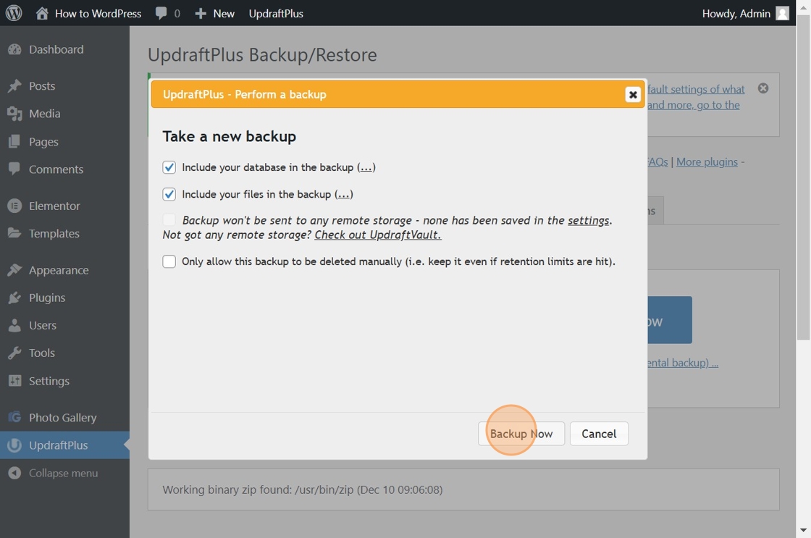Click the Elementor sidebar icon
Viewport: 811px width, 538px height.
pos(14,206)
